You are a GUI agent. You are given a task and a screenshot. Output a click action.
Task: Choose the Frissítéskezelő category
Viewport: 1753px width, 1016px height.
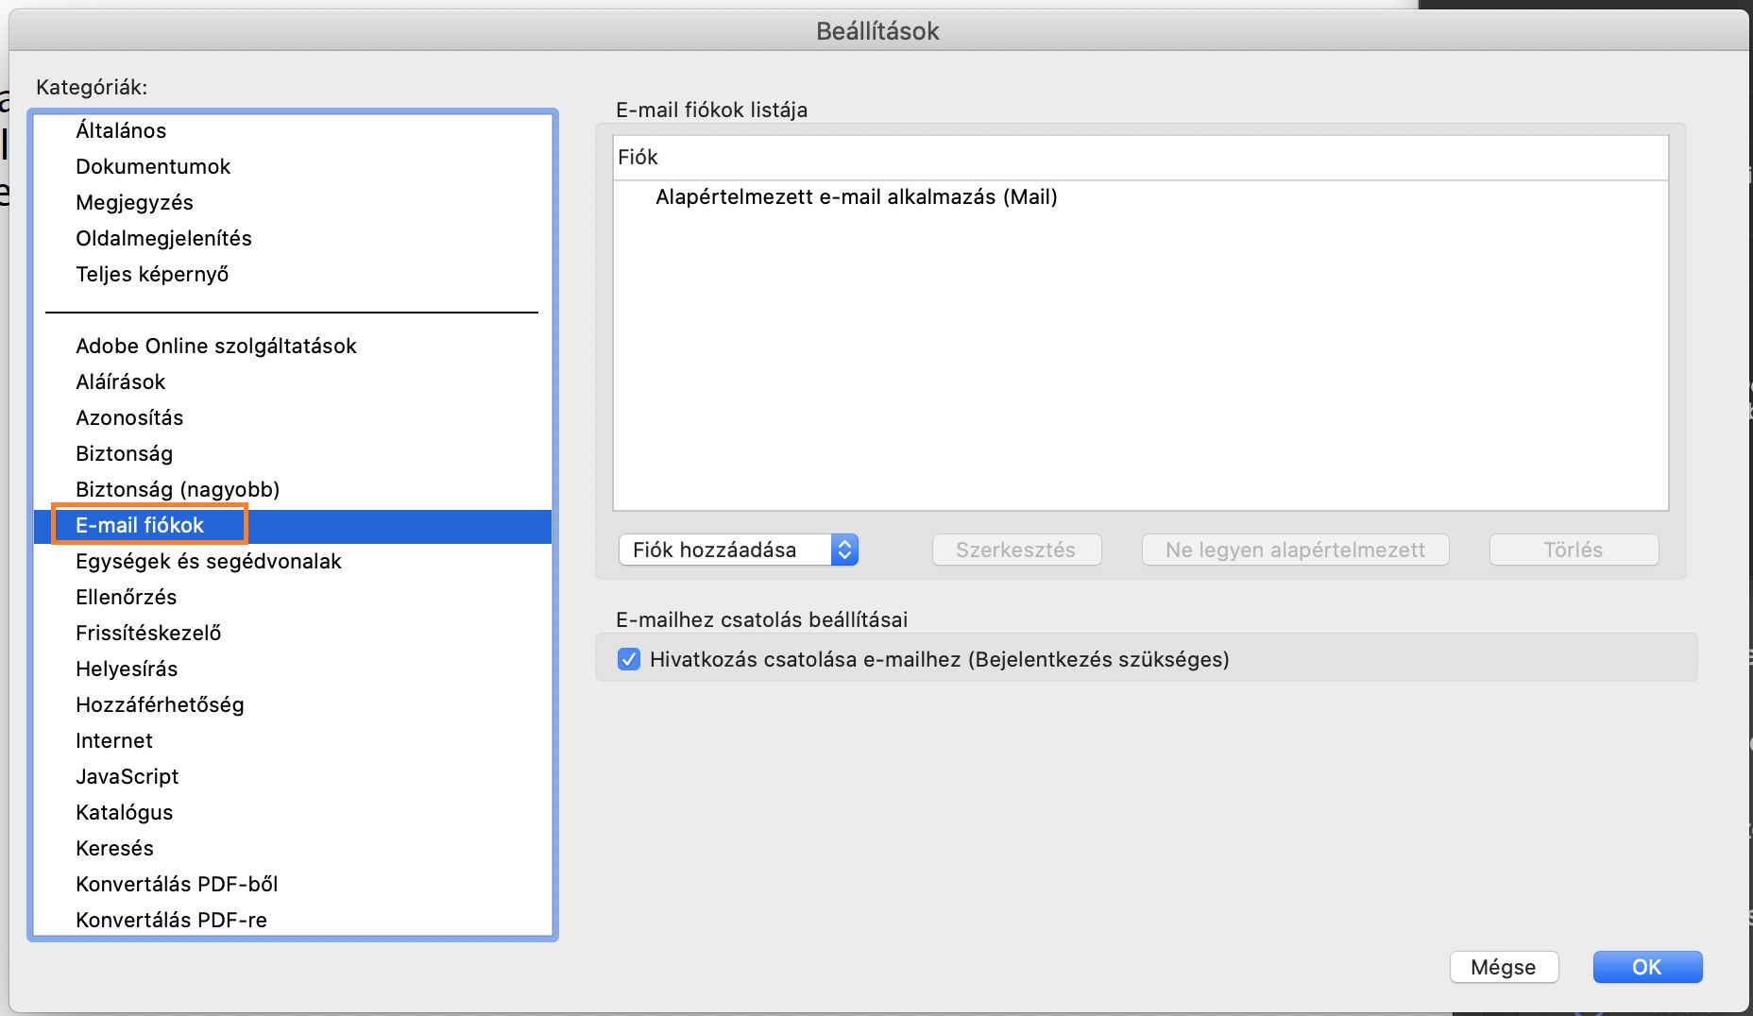(x=293, y=633)
